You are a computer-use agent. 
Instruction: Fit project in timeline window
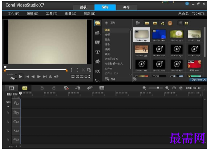(x=174, y=88)
